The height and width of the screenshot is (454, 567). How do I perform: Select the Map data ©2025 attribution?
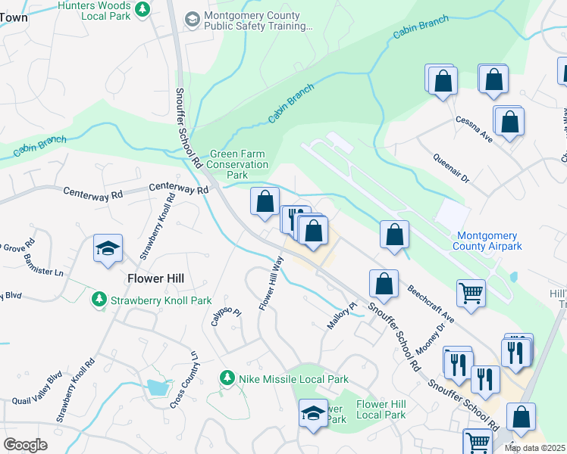coord(535,448)
